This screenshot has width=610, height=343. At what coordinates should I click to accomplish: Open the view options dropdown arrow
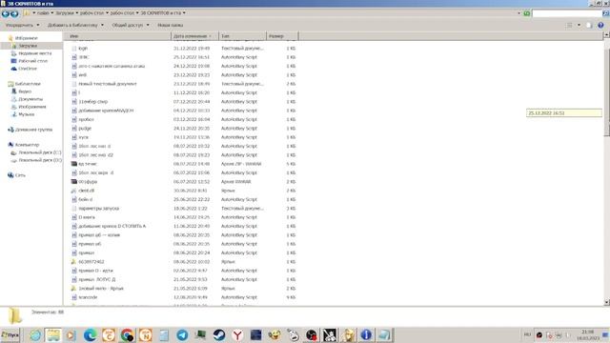579,25
